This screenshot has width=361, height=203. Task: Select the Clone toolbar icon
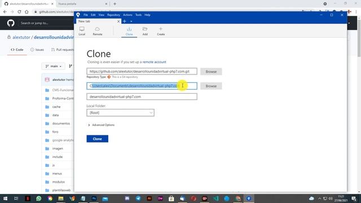[129, 31]
